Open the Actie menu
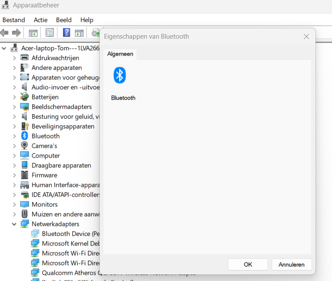The height and width of the screenshot is (281, 332). tap(41, 20)
